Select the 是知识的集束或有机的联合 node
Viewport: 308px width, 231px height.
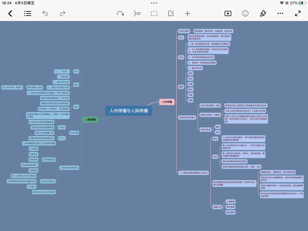tap(235, 162)
